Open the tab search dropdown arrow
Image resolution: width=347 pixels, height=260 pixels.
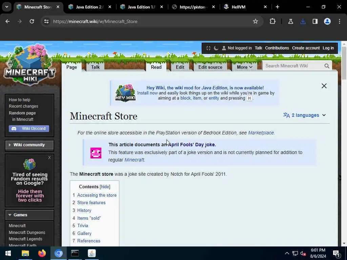[x=7, y=7]
